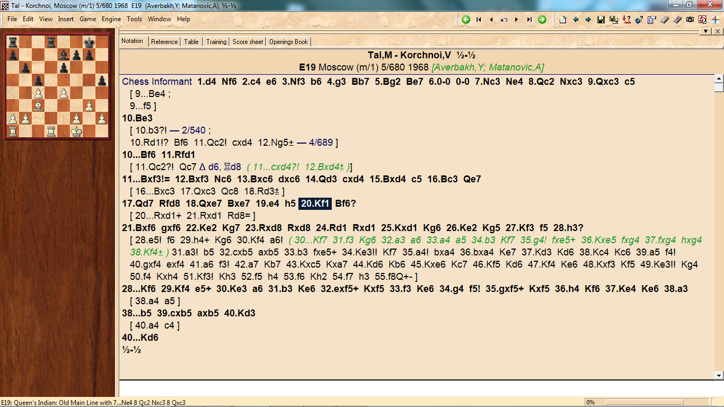This screenshot has width=724, height=407.
Task: Step forward one move
Action: coord(517,20)
